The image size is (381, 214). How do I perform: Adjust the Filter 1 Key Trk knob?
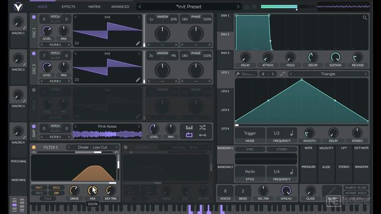(x=111, y=191)
